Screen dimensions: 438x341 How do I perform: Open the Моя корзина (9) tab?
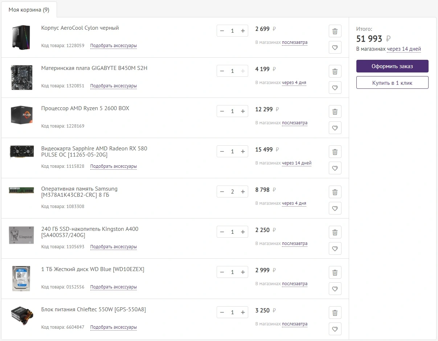pos(29,10)
